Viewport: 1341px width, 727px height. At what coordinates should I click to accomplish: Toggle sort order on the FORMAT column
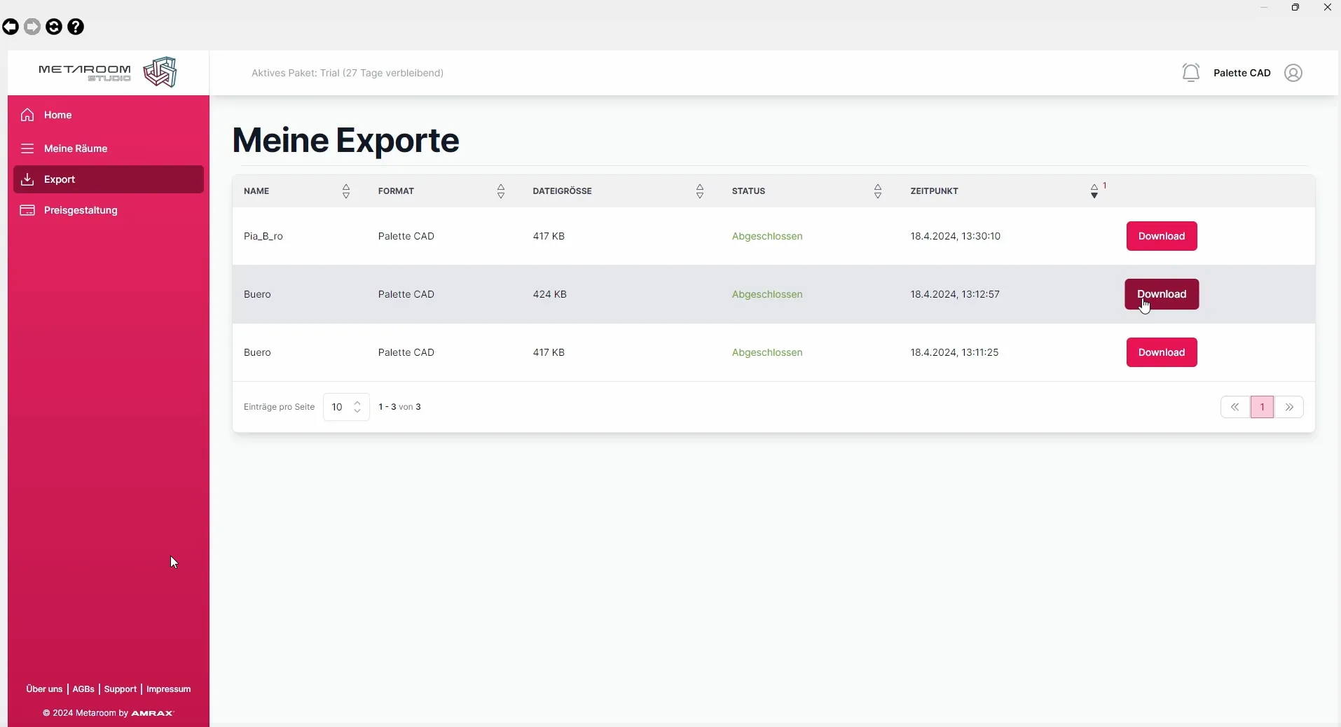pos(501,192)
